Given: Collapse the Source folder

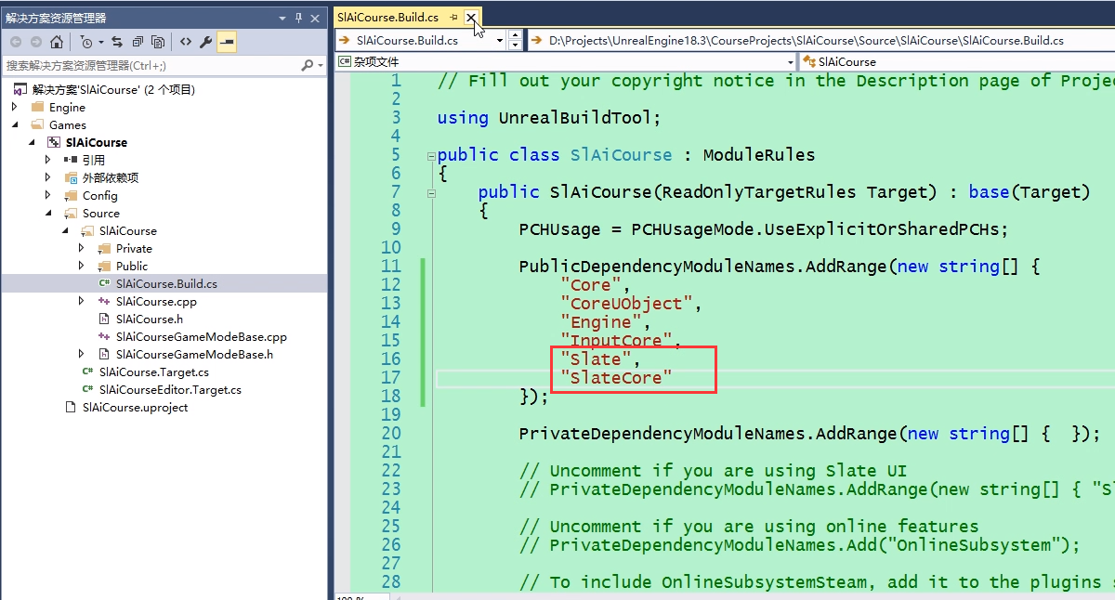Looking at the screenshot, I should [48, 213].
